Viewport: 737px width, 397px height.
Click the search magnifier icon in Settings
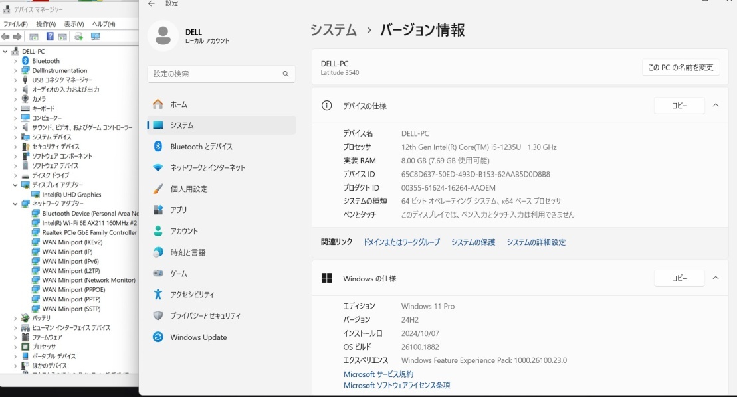[x=285, y=74]
